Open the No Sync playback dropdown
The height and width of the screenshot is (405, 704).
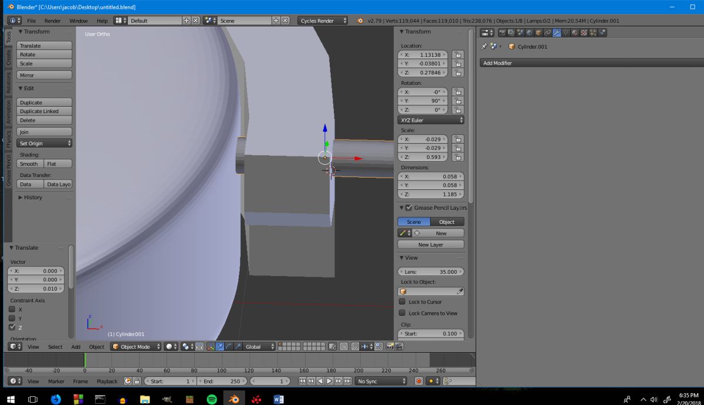pyautogui.click(x=381, y=381)
